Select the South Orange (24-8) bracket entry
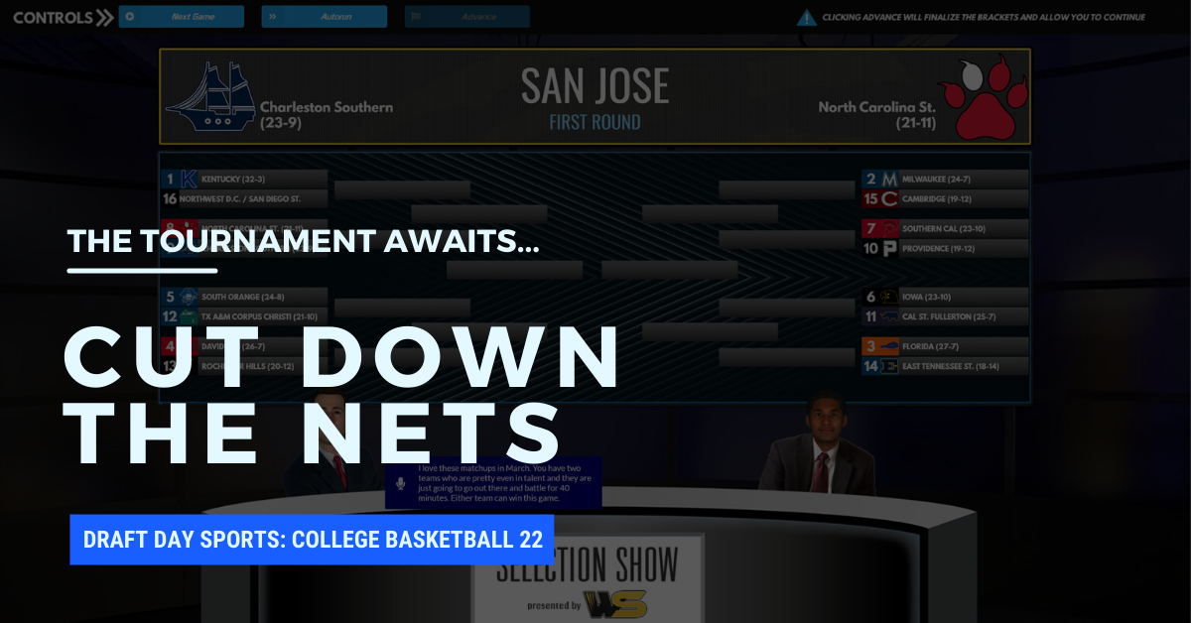Image resolution: width=1191 pixels, height=623 pixels. point(244,297)
